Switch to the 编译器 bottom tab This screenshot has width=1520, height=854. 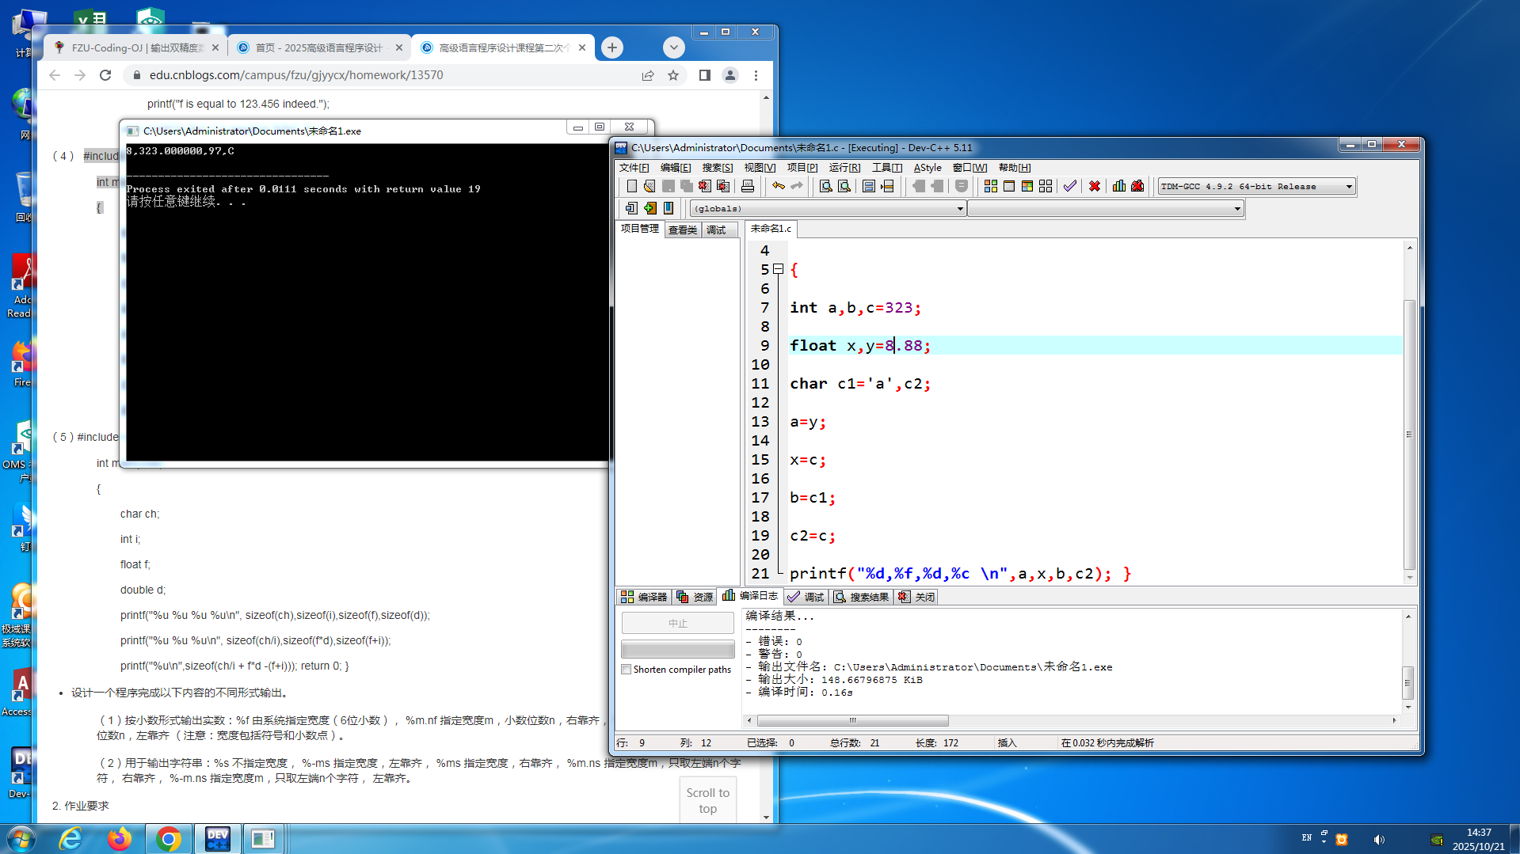[644, 597]
